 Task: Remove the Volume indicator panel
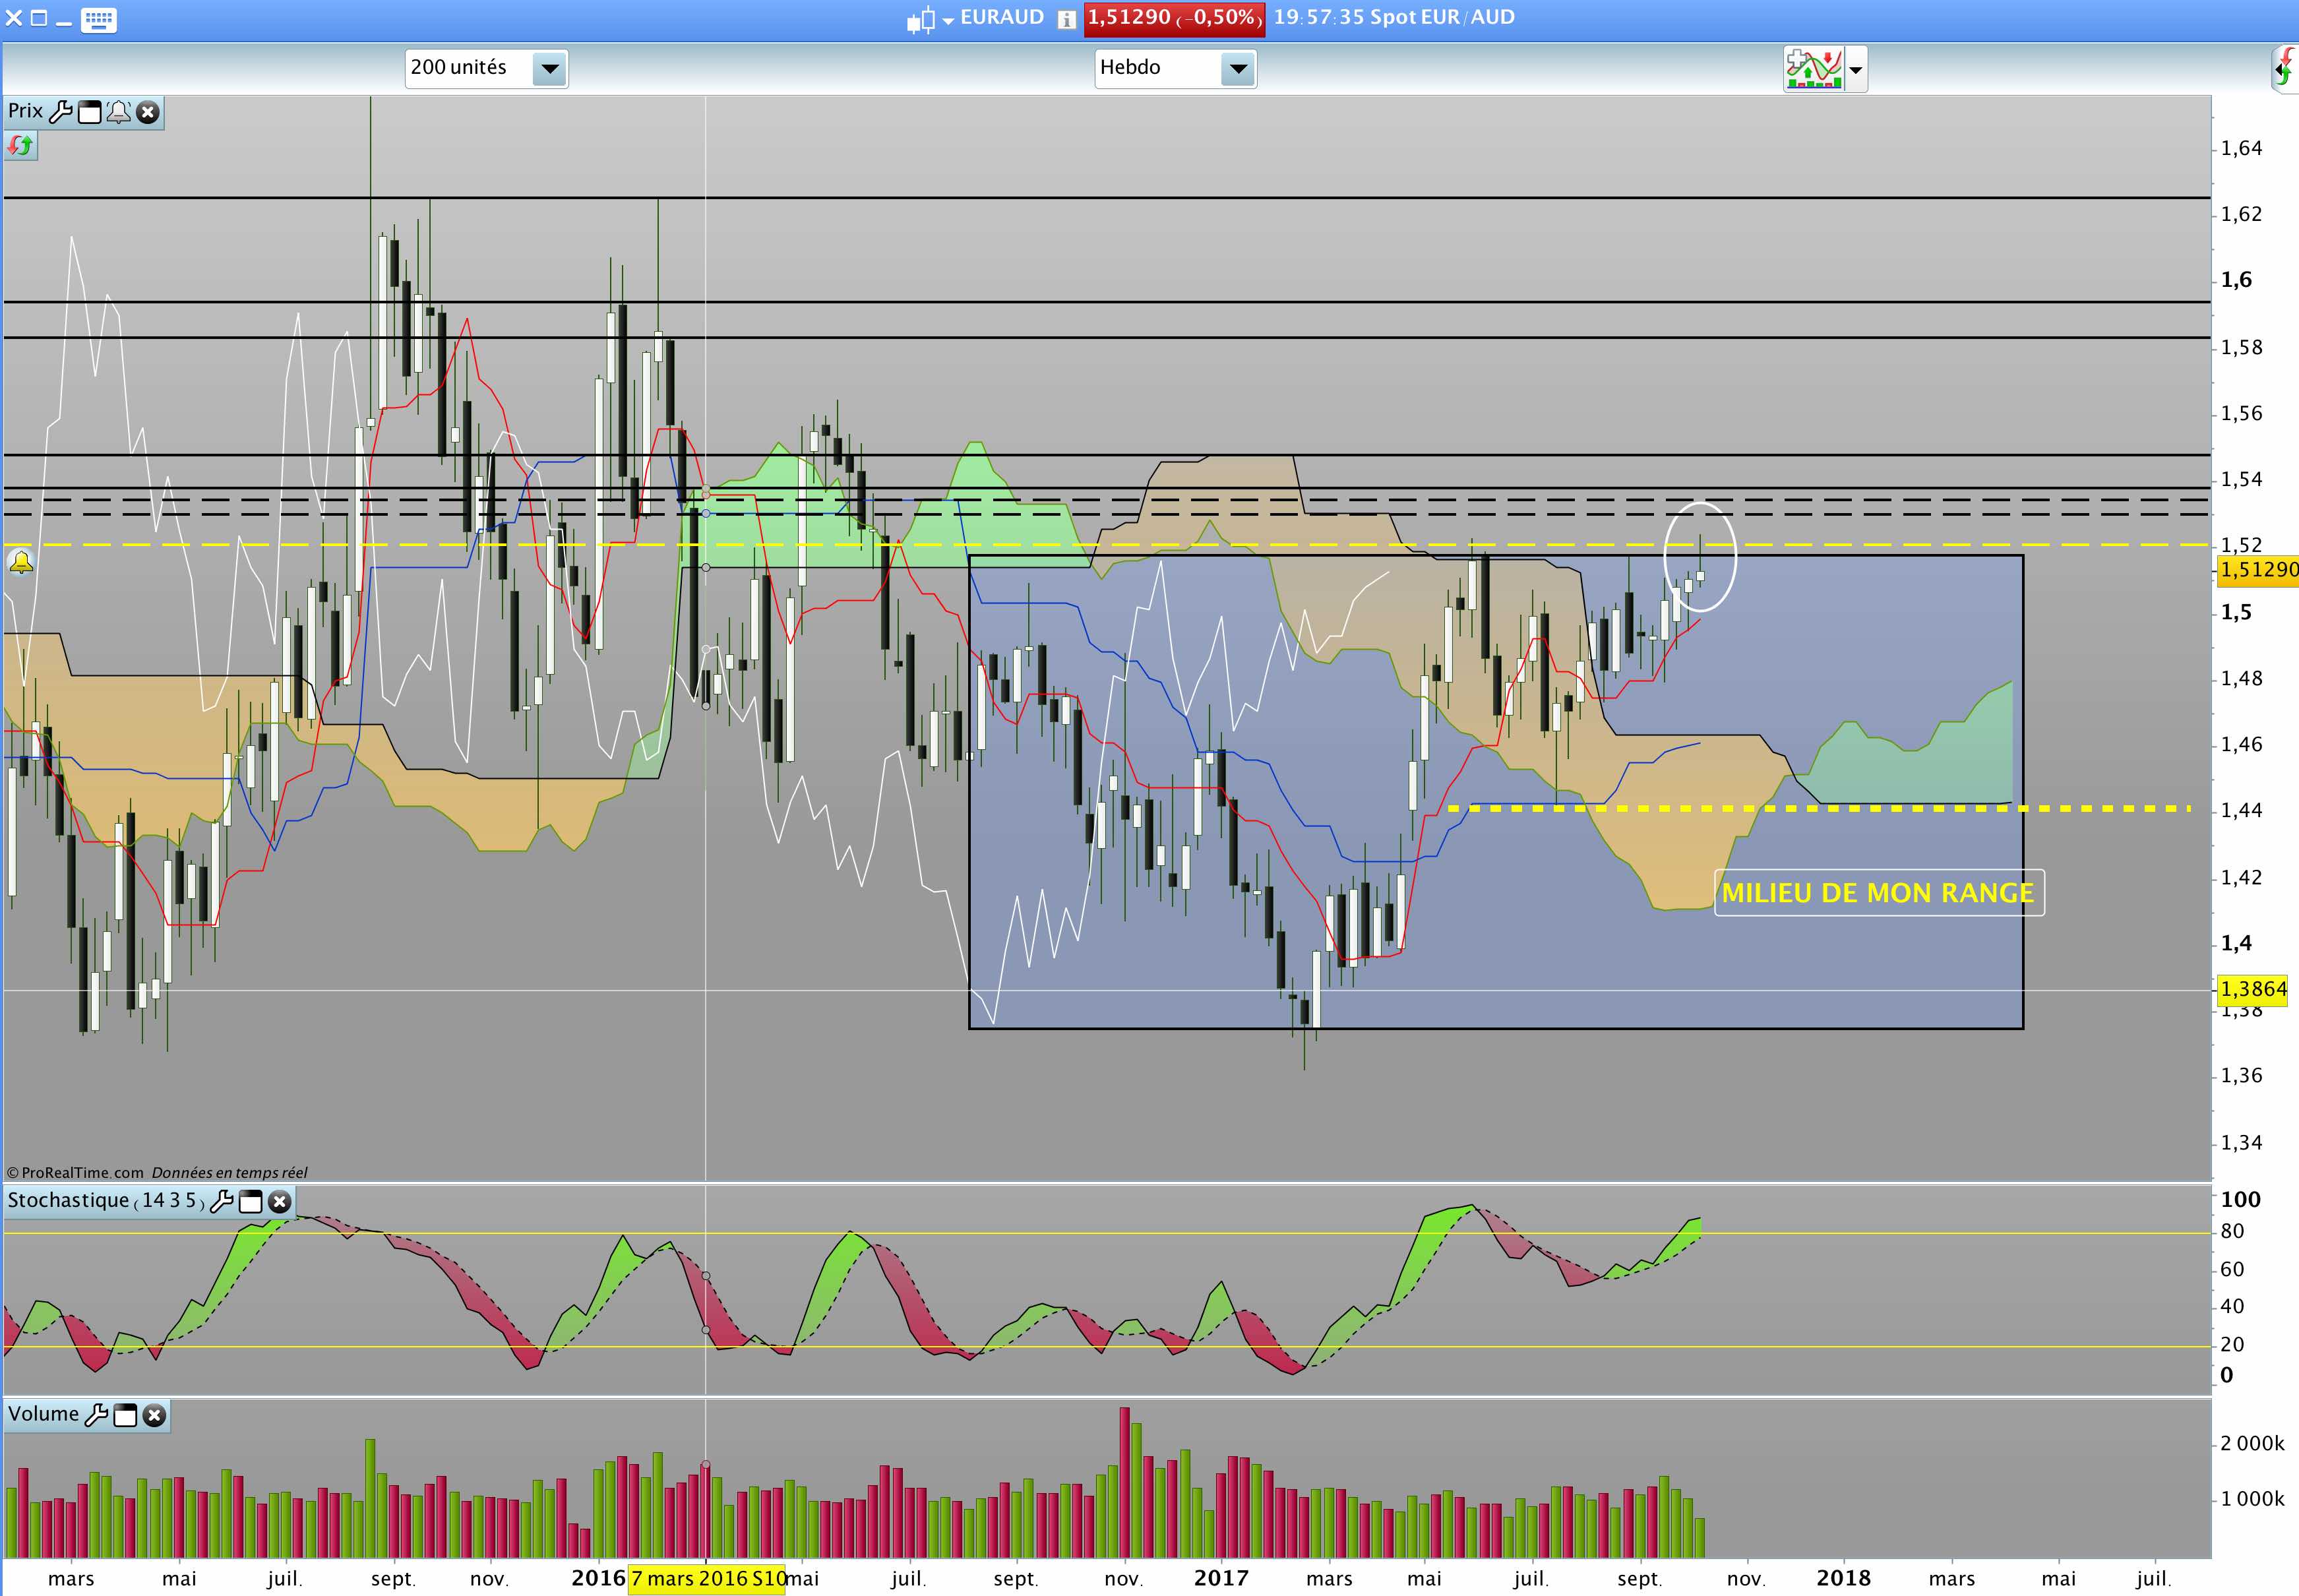154,1414
